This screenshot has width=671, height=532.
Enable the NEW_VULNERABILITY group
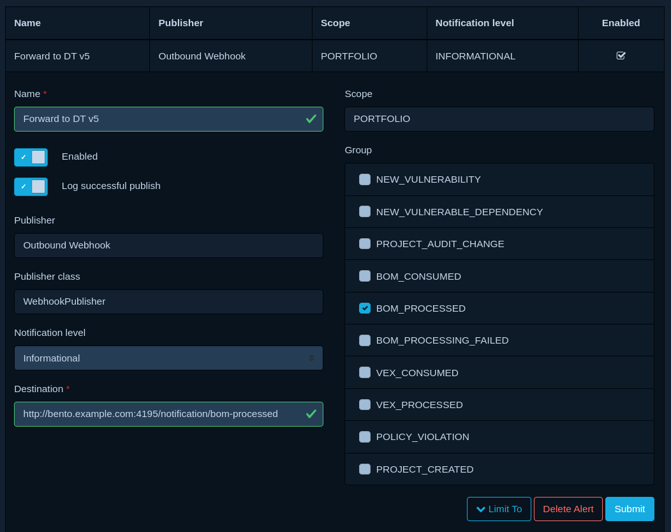pos(365,179)
